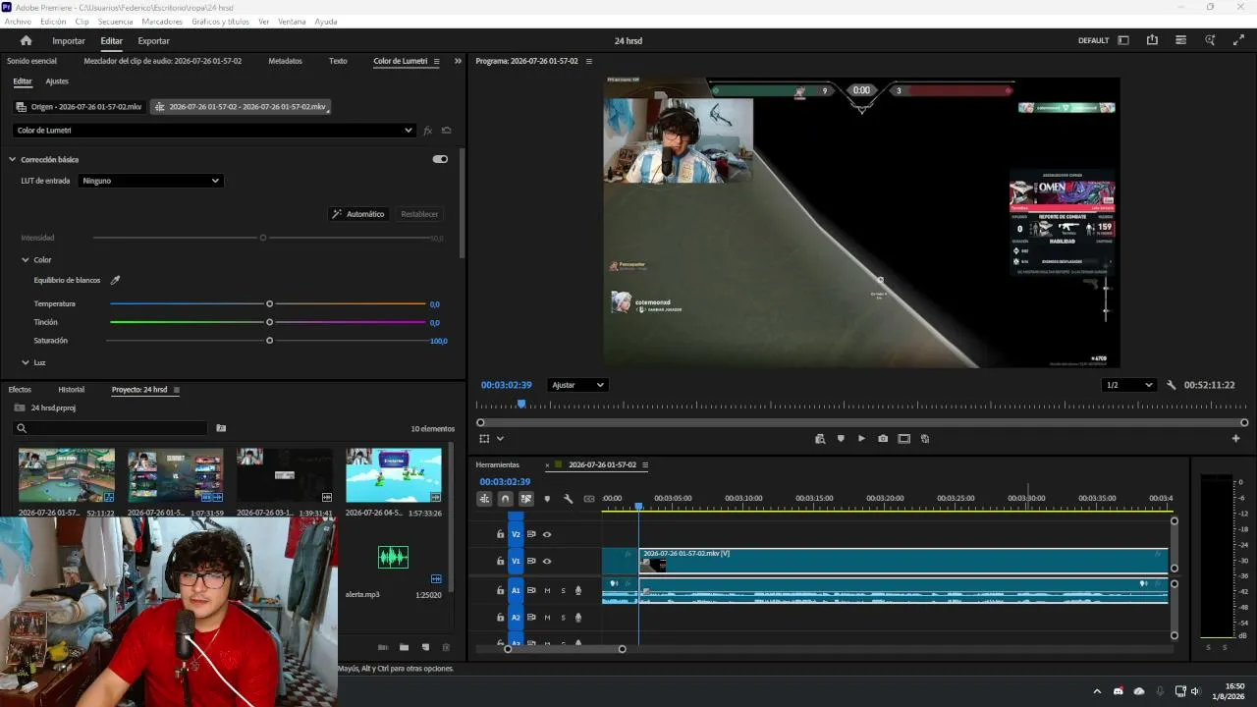Click the Importar workspace button
This screenshot has width=1257, height=707.
coord(69,40)
